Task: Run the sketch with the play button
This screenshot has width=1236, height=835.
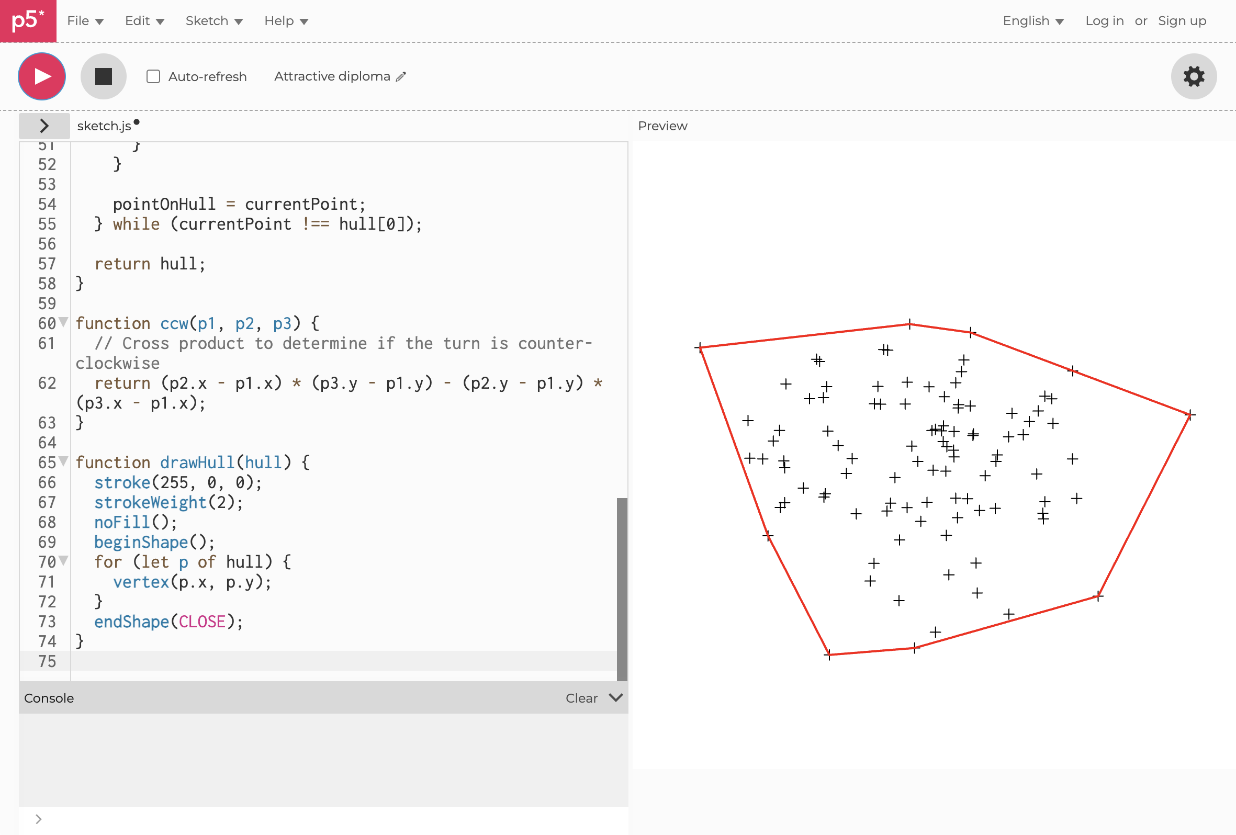Action: pos(42,76)
